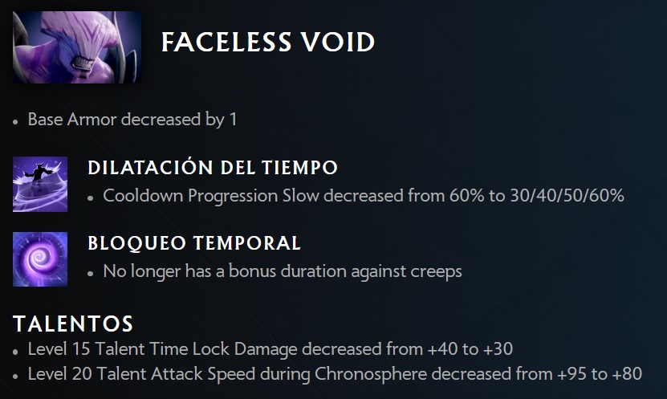The height and width of the screenshot is (399, 667).
Task: Click the bullet before Base Armor
Action: 17,121
